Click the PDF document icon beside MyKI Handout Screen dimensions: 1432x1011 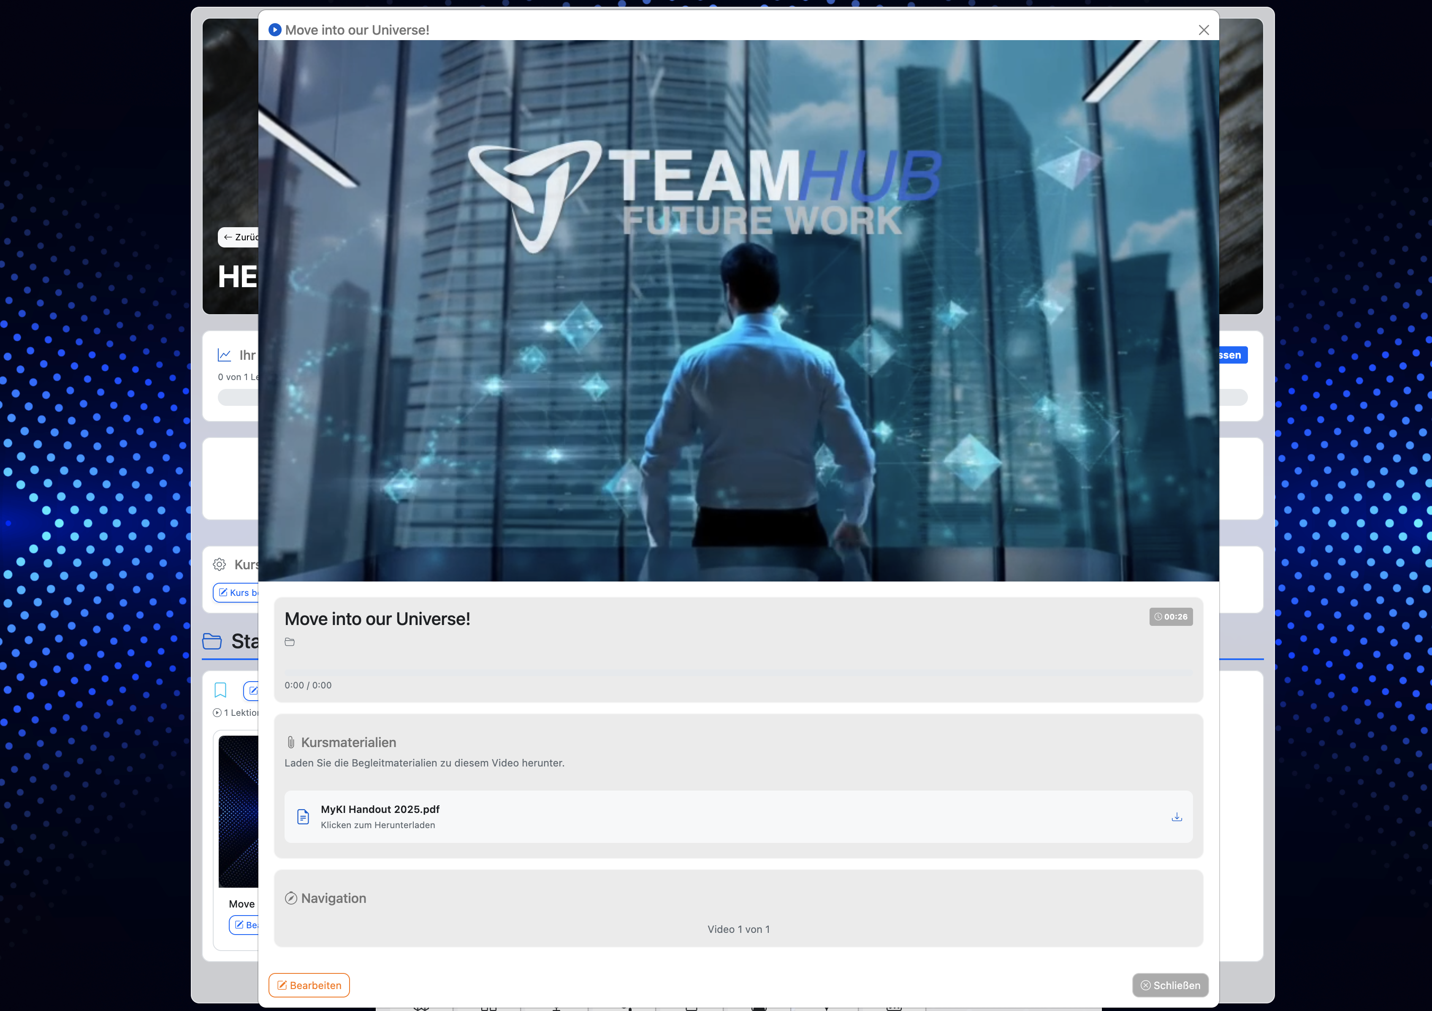pyautogui.click(x=303, y=816)
